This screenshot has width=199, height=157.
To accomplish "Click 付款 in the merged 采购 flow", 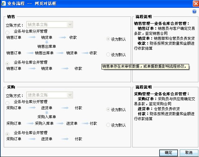I will pyautogui.click(x=78, y=139).
